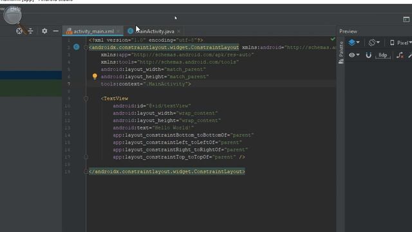
Task: Click the 8dp default margins button
Action: [383, 55]
